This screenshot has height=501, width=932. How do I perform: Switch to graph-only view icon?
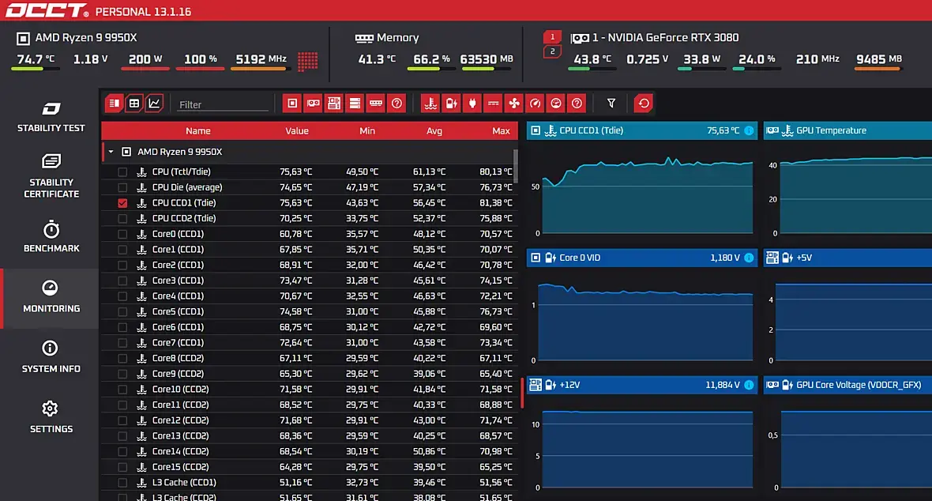pos(154,104)
